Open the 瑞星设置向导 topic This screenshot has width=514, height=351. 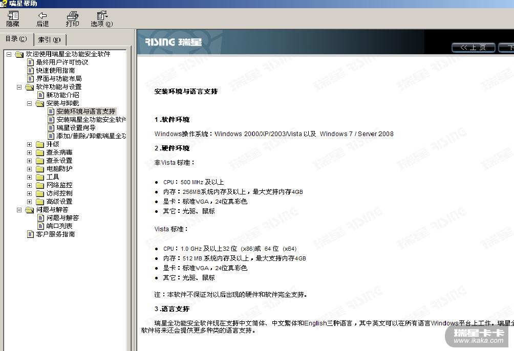click(x=76, y=128)
